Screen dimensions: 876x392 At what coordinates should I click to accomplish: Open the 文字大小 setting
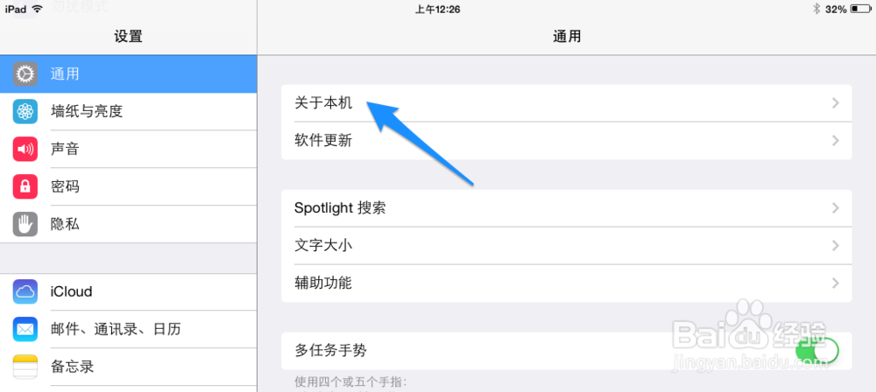point(567,245)
